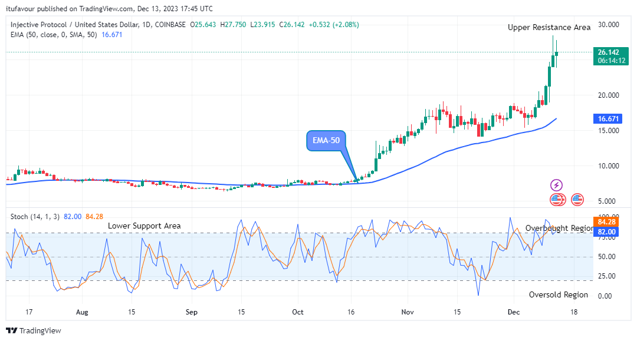Click the Upper Resistance Area text
Screen dimensions: 637x341
(549, 28)
